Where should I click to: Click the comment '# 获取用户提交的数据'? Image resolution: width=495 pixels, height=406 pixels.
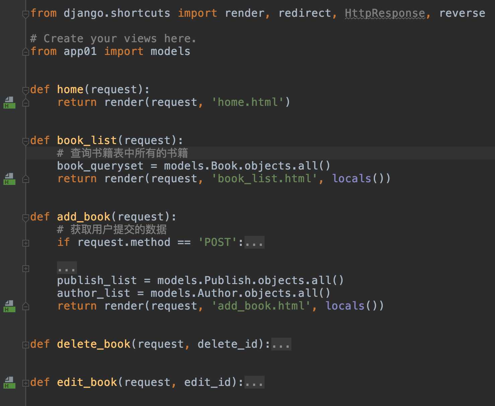(112, 229)
